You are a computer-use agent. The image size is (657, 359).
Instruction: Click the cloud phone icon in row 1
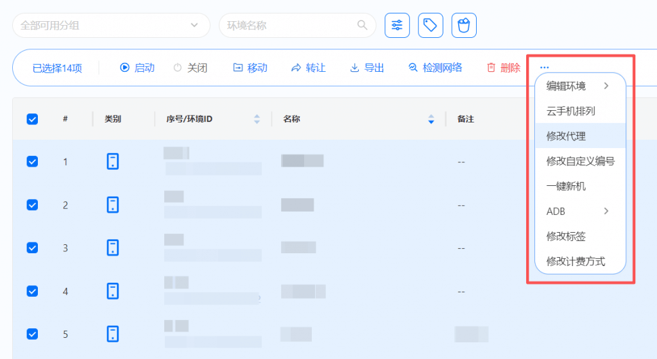[113, 162]
